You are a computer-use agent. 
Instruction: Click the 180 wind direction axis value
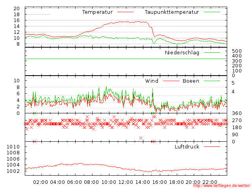click(x=237, y=128)
